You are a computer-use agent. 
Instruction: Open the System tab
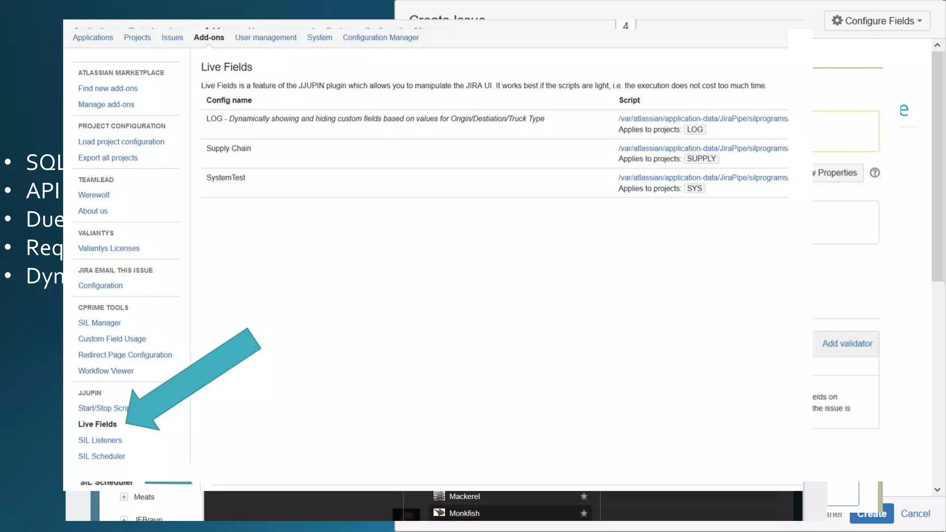coord(320,37)
